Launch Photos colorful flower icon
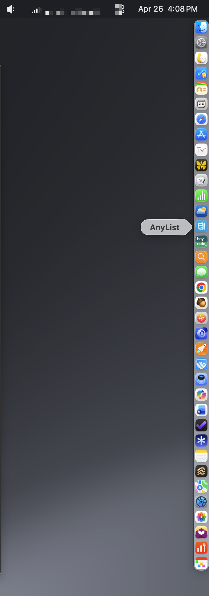This screenshot has height=596, width=209. 201,517
